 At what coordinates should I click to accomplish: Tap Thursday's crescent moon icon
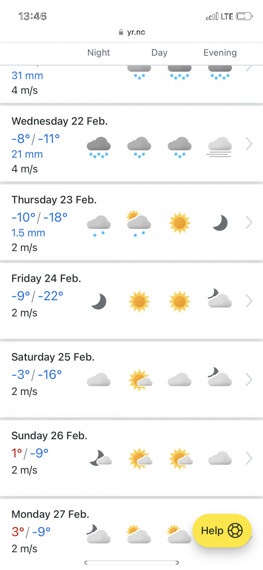[x=220, y=223]
